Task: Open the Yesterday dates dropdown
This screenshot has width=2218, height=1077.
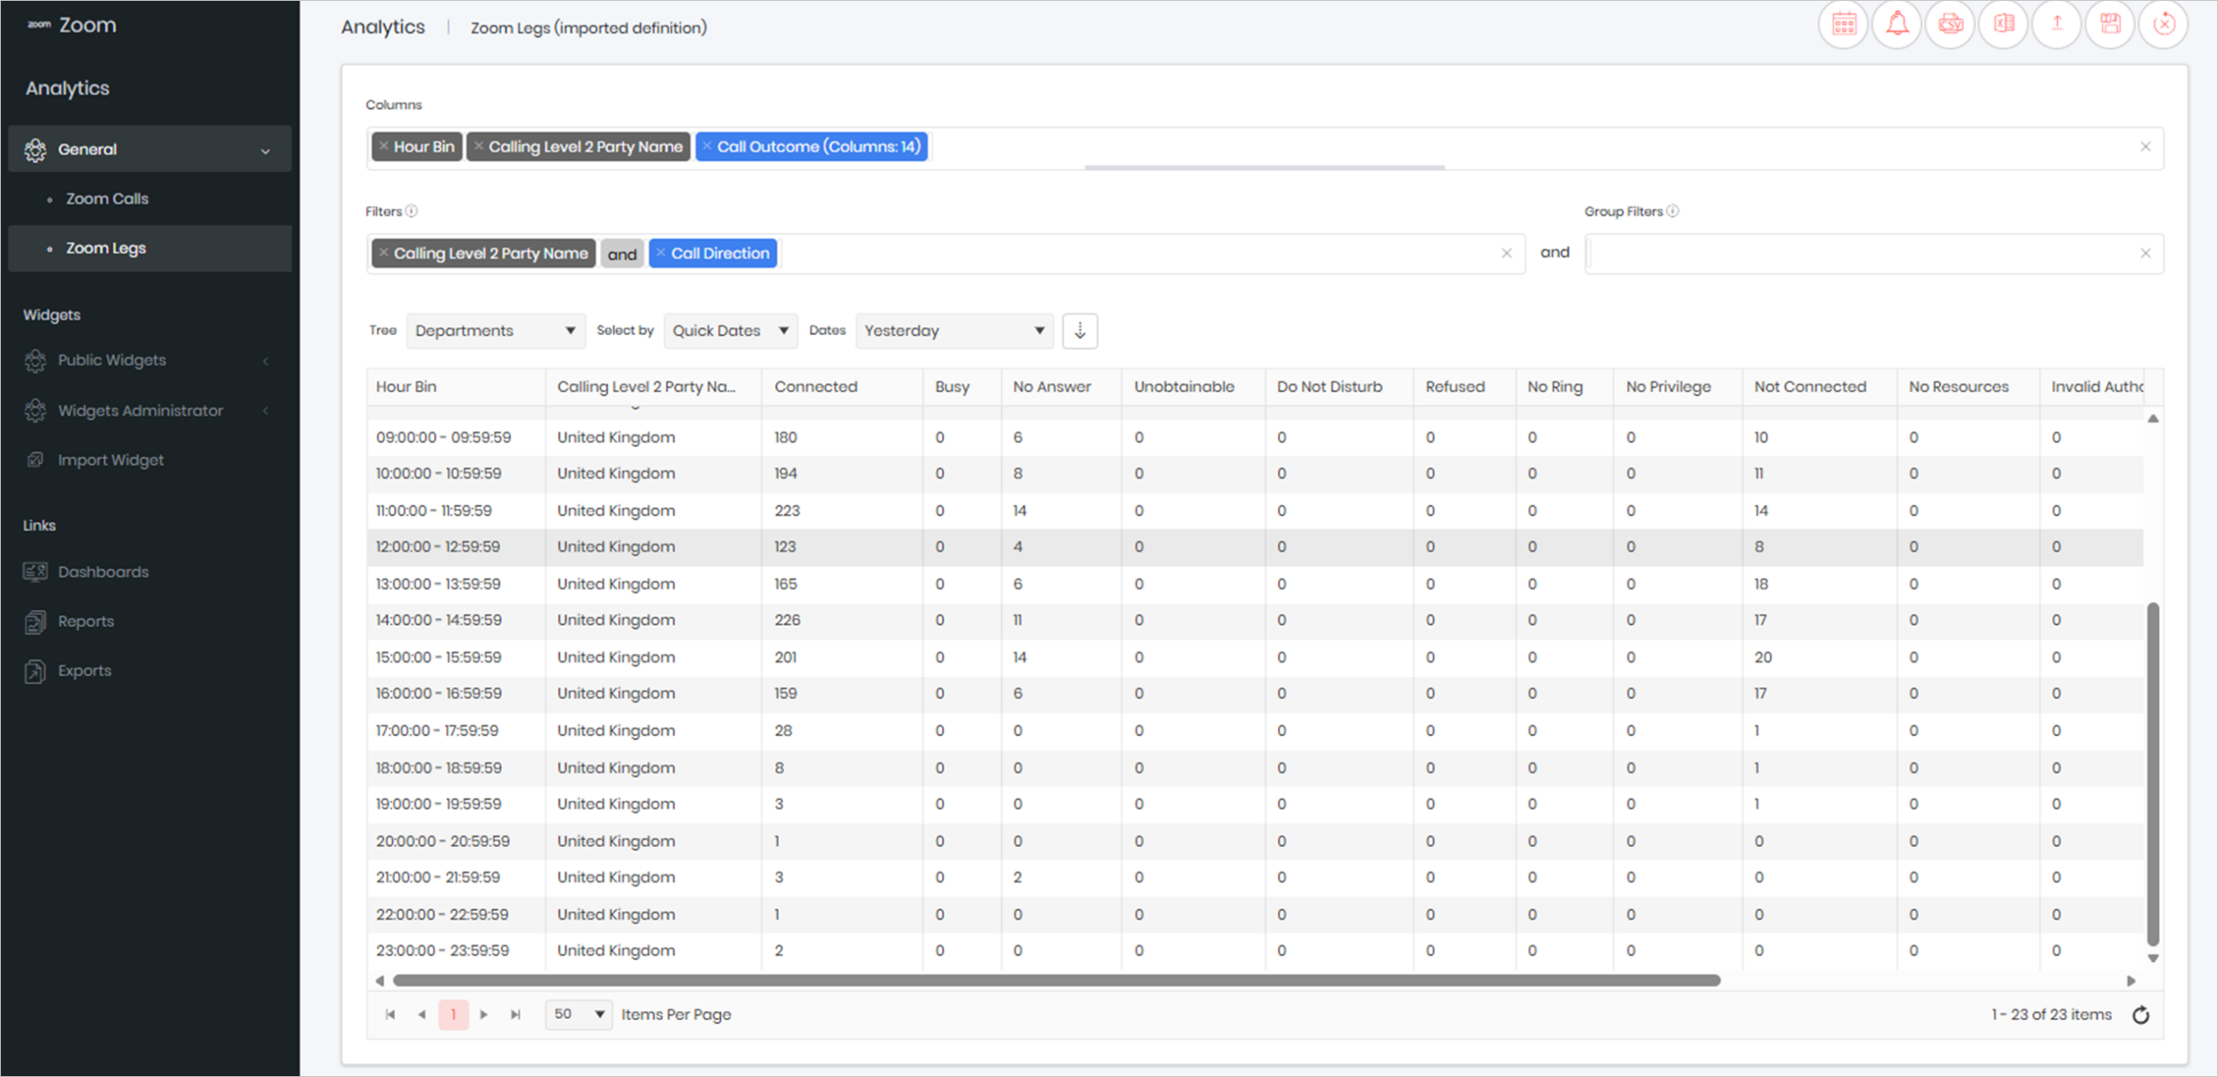Action: [954, 331]
